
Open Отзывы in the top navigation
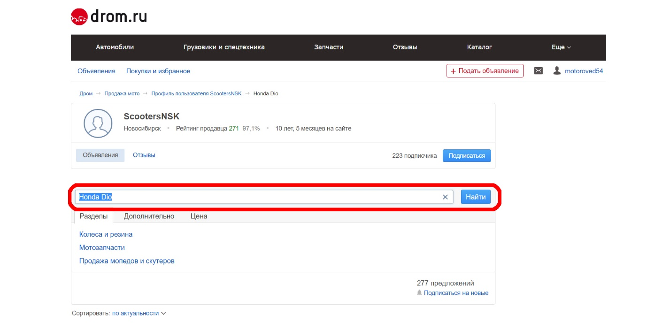(x=405, y=47)
